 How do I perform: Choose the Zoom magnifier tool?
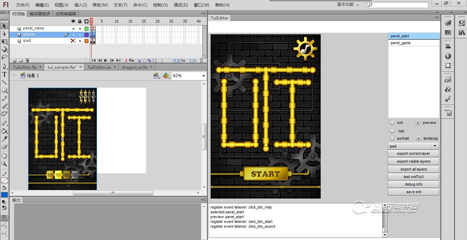4,164
